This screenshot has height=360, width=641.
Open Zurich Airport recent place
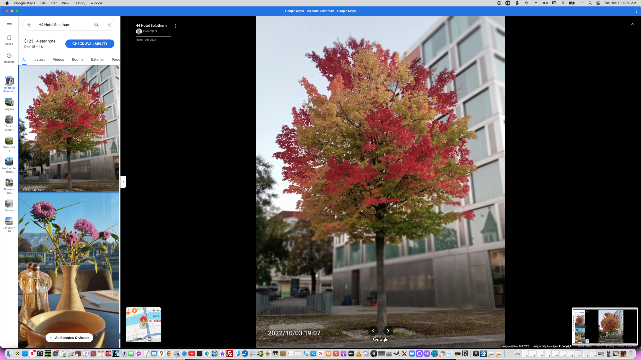pyautogui.click(x=9, y=120)
